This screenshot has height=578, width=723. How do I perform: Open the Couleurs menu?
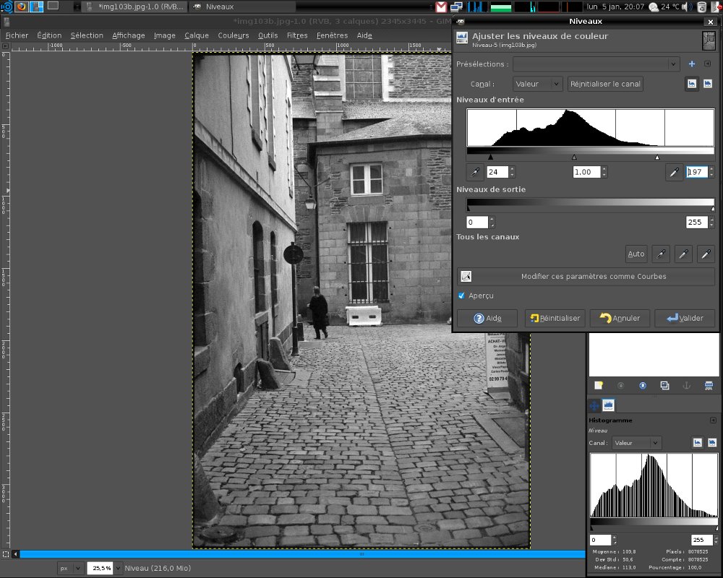point(234,35)
